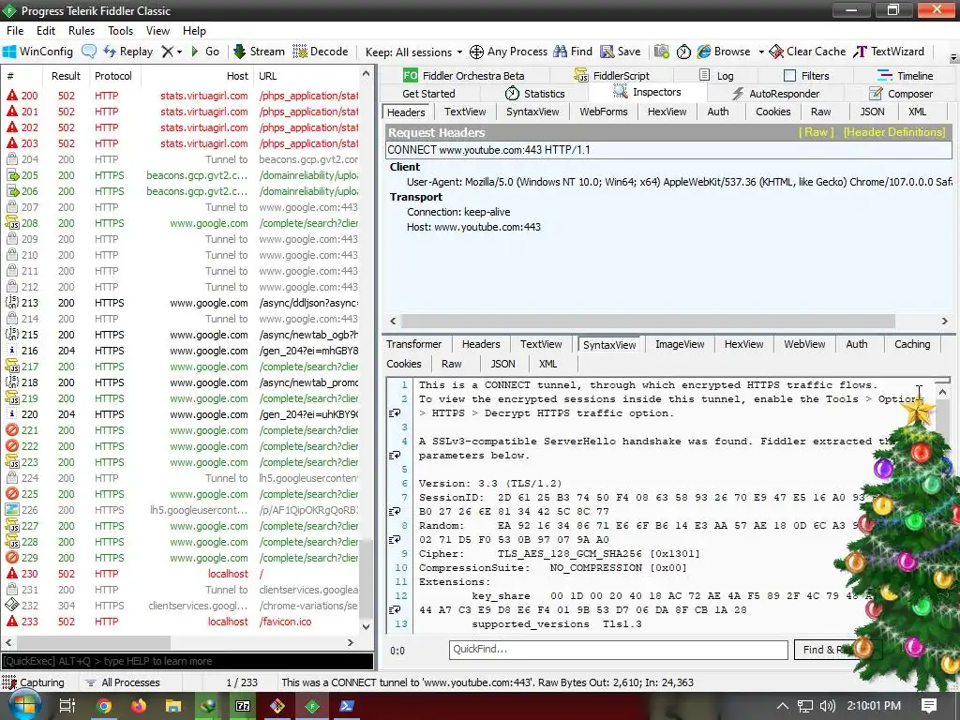Select response JSON tab

click(x=502, y=364)
